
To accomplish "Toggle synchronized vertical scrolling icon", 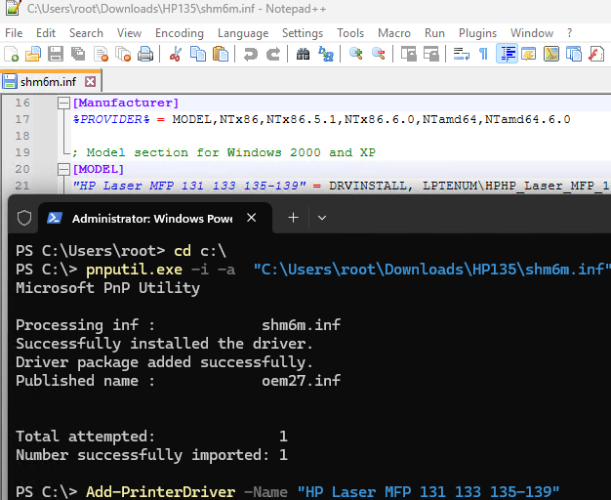I will [408, 55].
